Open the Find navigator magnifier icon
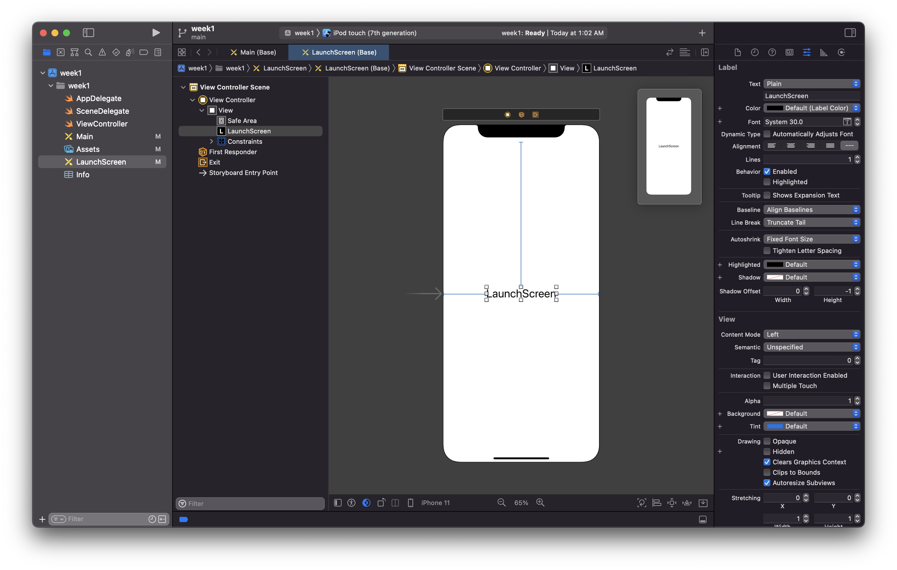897x570 pixels. pyautogui.click(x=88, y=53)
